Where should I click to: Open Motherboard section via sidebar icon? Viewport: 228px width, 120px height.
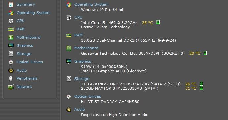(x=11, y=37)
